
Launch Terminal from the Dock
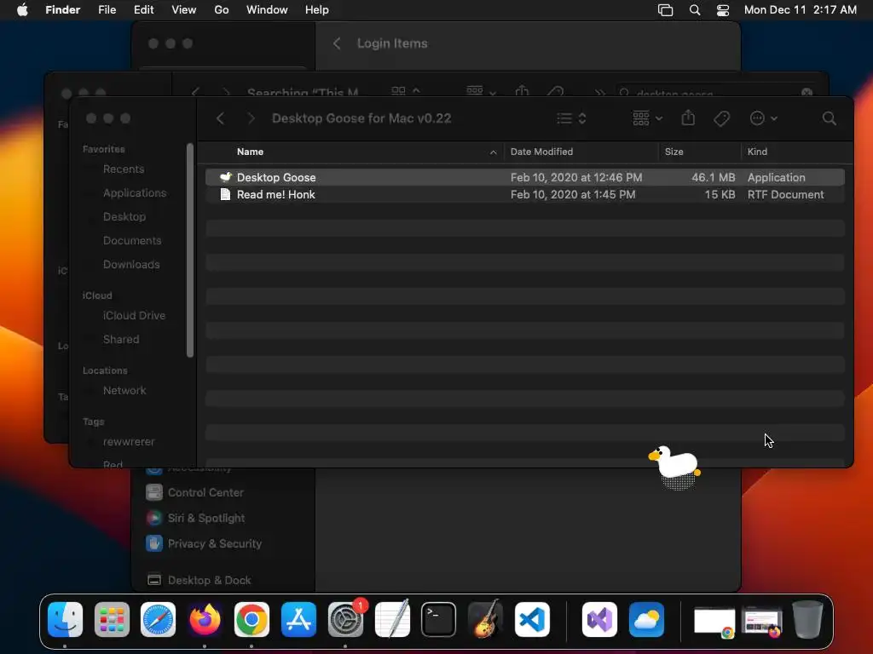pyautogui.click(x=439, y=620)
